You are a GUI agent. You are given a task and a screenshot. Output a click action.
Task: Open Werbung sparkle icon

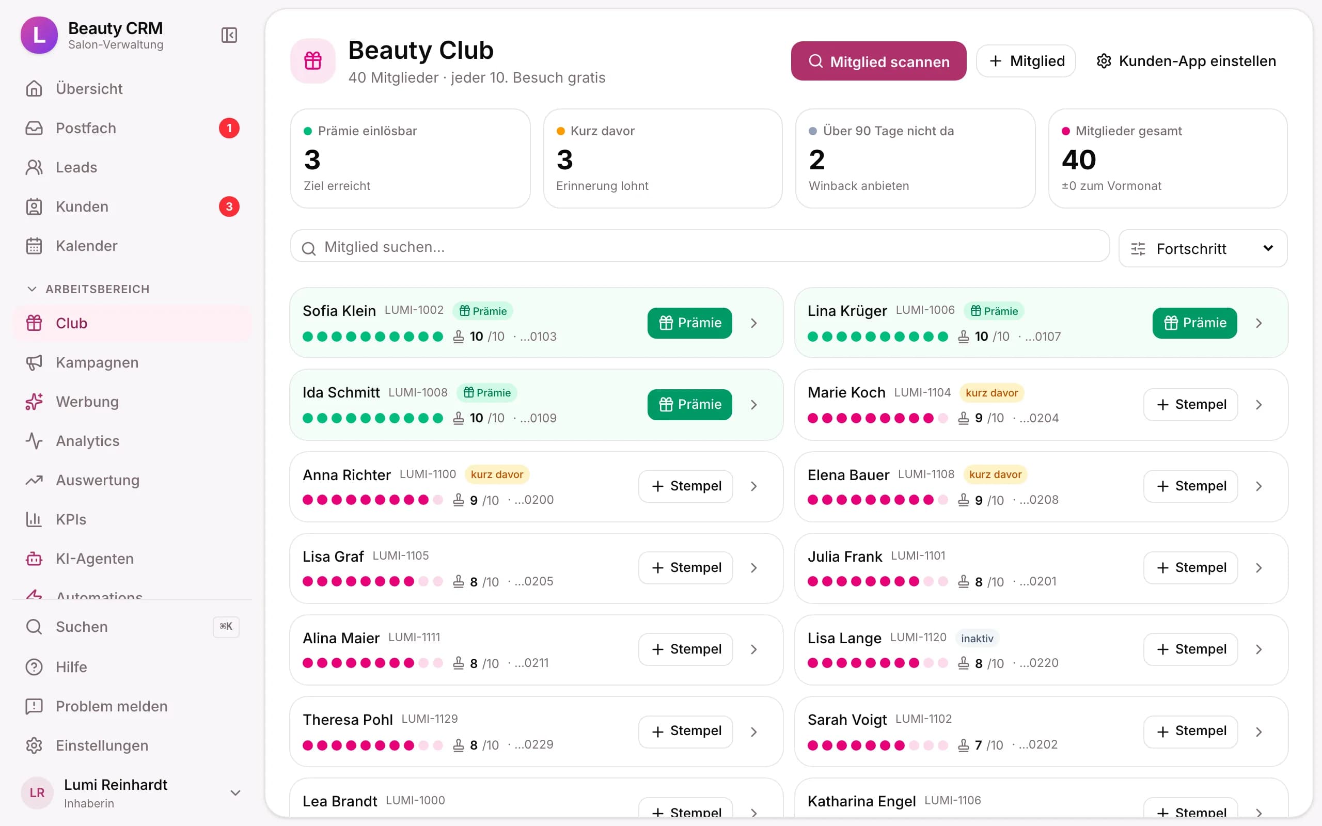click(34, 402)
